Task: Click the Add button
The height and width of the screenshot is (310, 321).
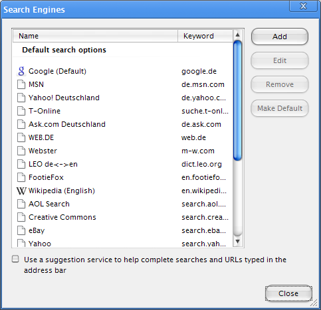Action: 280,37
